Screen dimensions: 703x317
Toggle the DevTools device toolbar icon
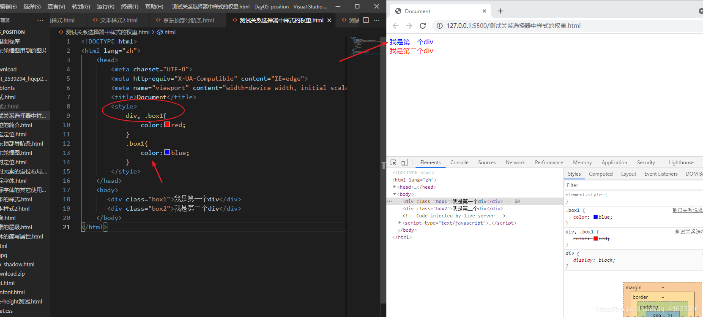click(405, 162)
